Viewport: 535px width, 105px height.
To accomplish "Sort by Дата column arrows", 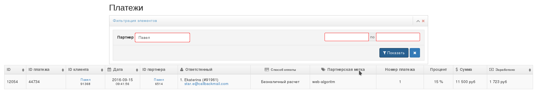I will point(137,70).
